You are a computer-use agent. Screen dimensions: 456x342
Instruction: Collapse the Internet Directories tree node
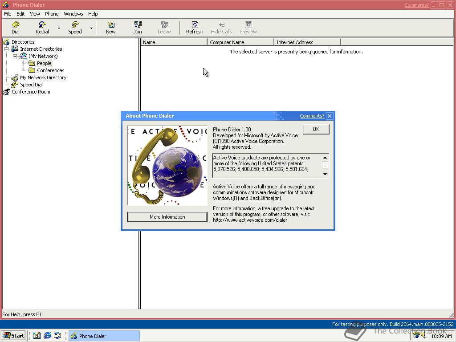pos(6,49)
